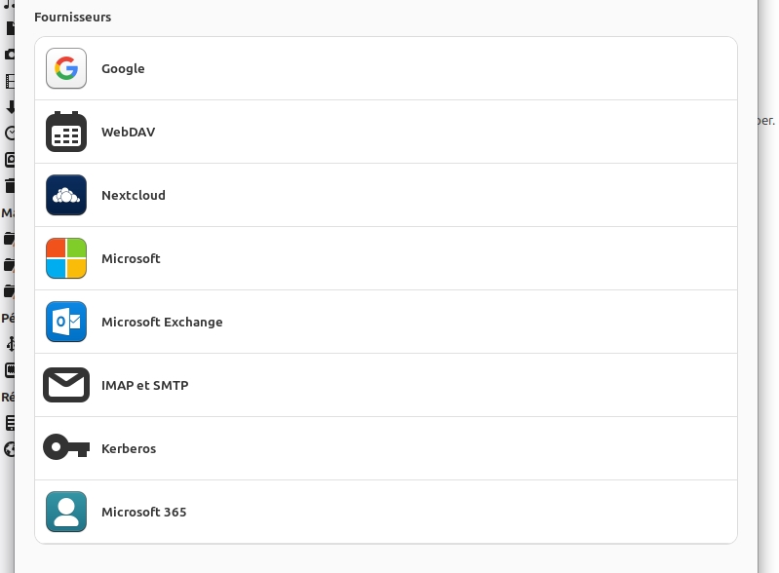Add a Microsoft Exchange account
The width and height of the screenshot is (779, 573).
pyautogui.click(x=162, y=322)
